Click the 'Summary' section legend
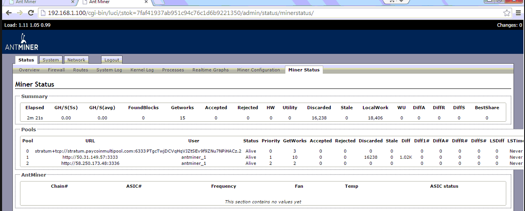The image size is (525, 211). coord(35,96)
